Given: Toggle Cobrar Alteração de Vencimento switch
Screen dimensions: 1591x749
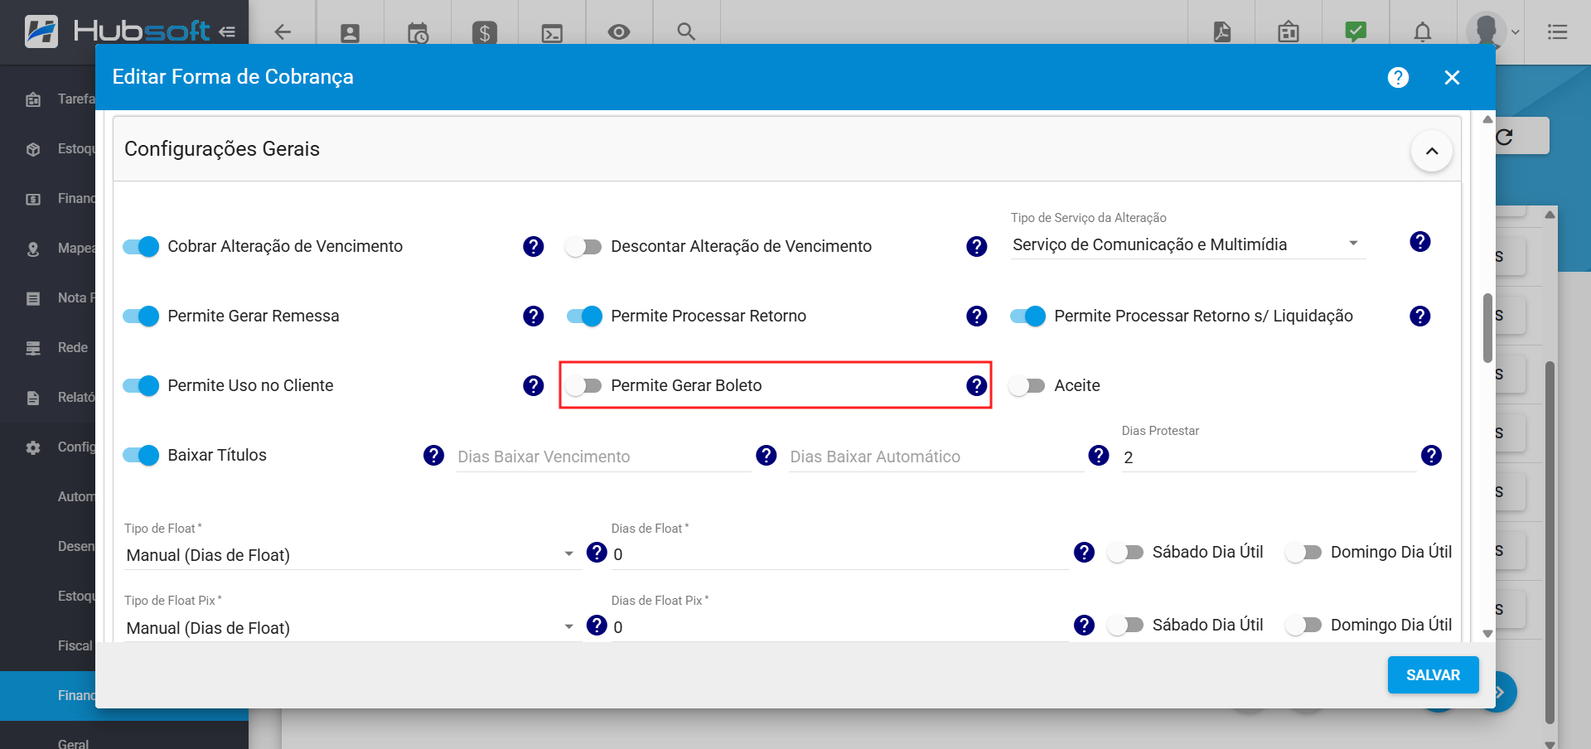Looking at the screenshot, I should (141, 246).
